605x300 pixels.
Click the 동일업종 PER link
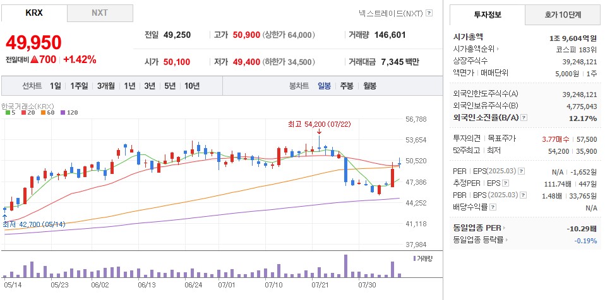click(477, 228)
